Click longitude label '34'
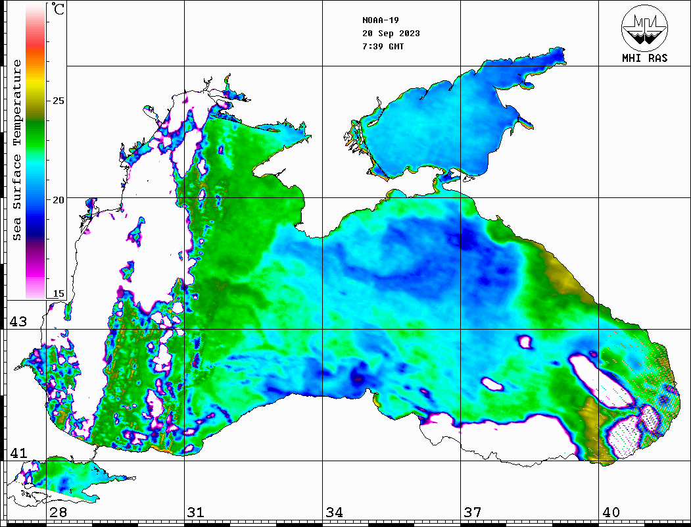The height and width of the screenshot is (527, 691). [x=334, y=512]
